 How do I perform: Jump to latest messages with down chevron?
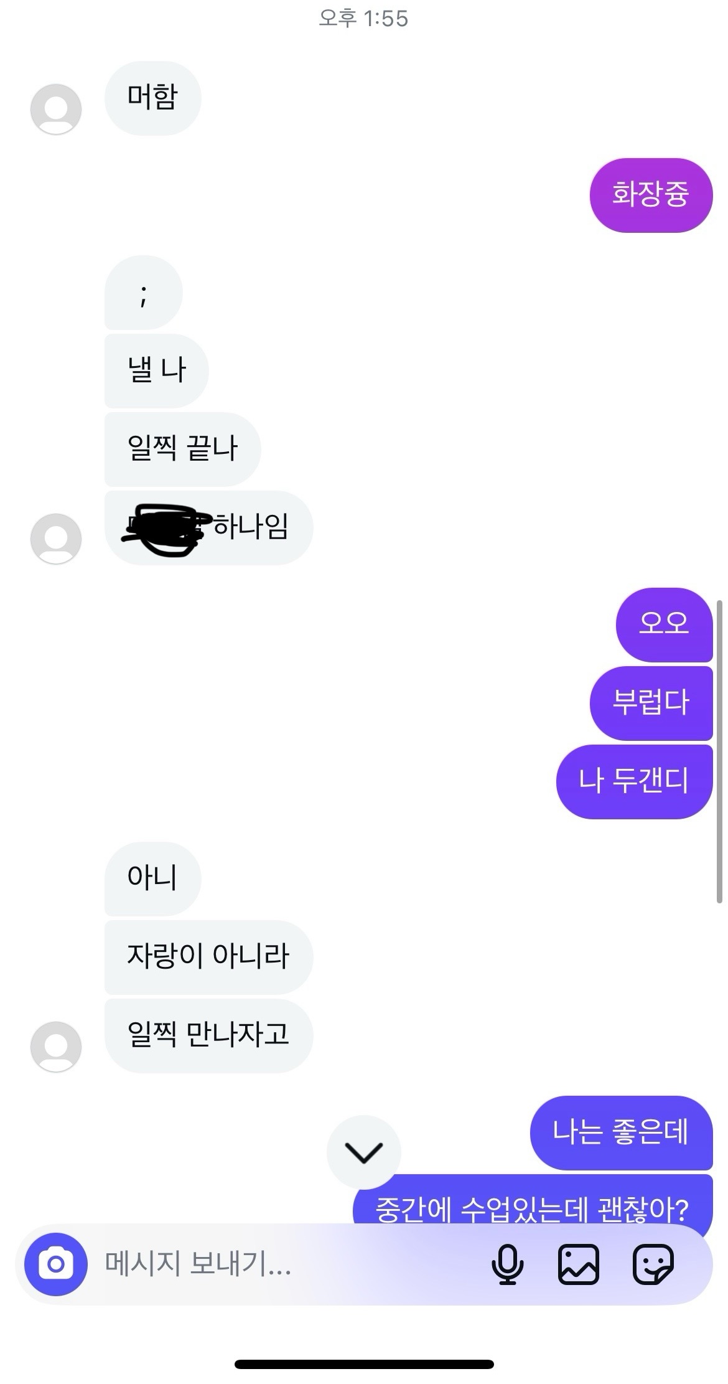364,1152
